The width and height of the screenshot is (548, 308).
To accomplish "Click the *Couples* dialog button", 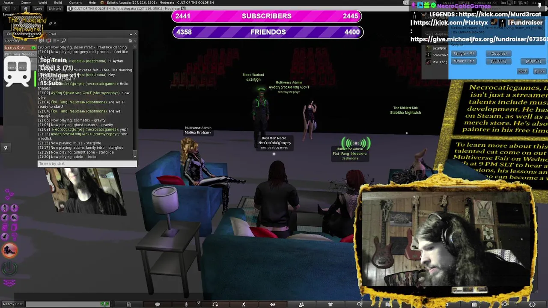I will point(498,53).
